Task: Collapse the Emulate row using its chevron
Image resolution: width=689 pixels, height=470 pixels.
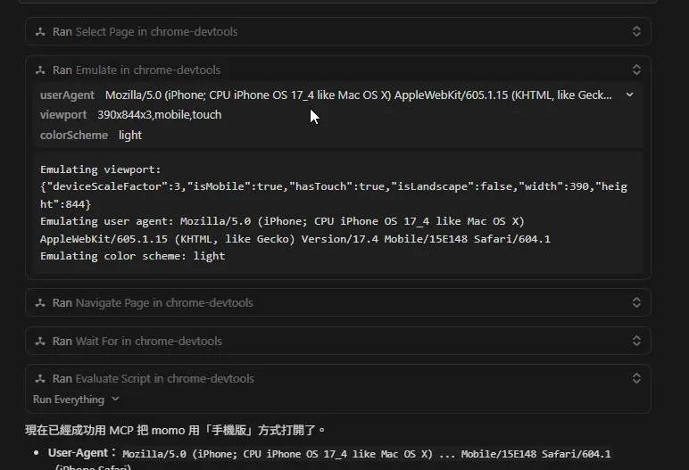Action: tap(636, 70)
